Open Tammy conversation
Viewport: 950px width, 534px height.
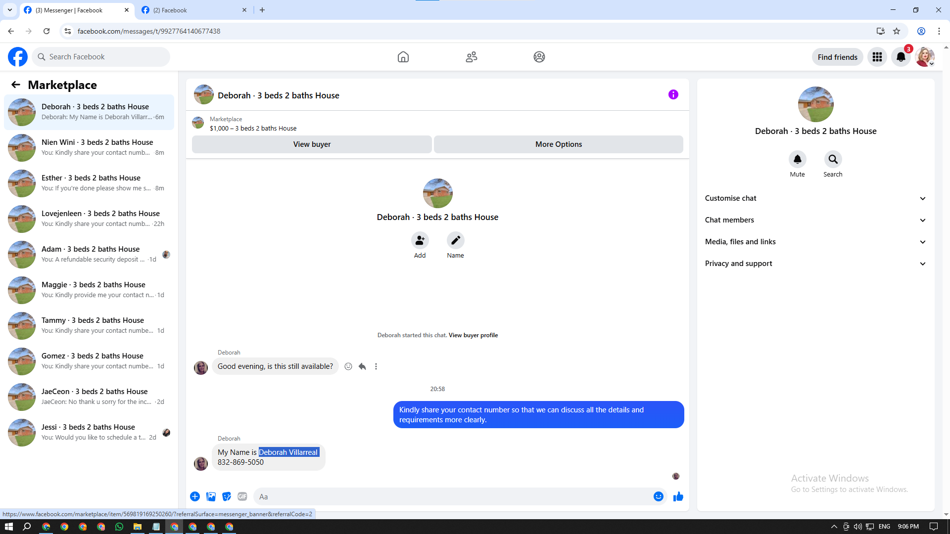point(89,326)
